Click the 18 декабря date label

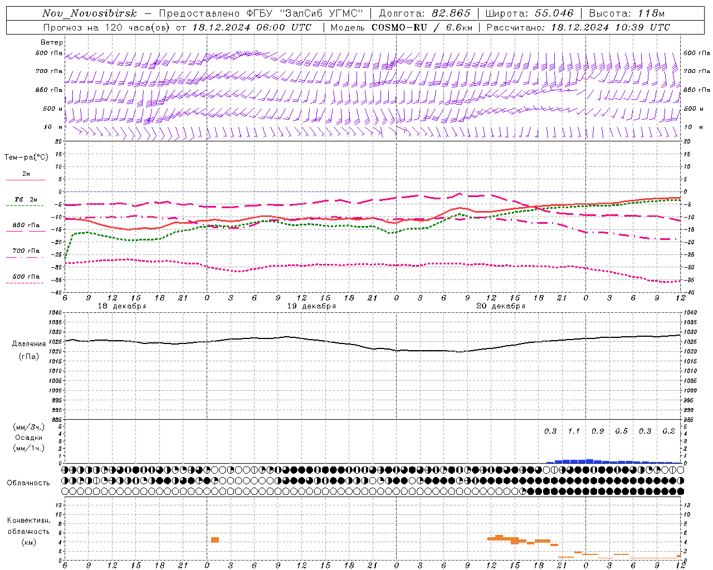[x=122, y=306]
